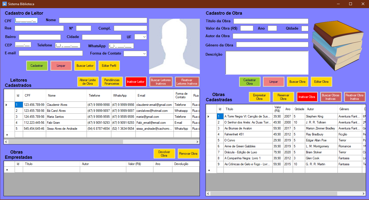Viewport: 369px width, 200px height.
Task: Click the Buscar Leitor button
Action: [85, 66]
